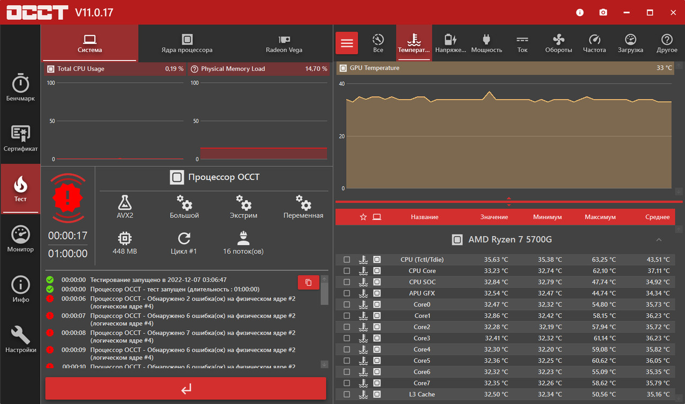Viewport: 685px width, 404px height.
Task: Tick the L3 Cache row checkbox
Action: coord(347,394)
